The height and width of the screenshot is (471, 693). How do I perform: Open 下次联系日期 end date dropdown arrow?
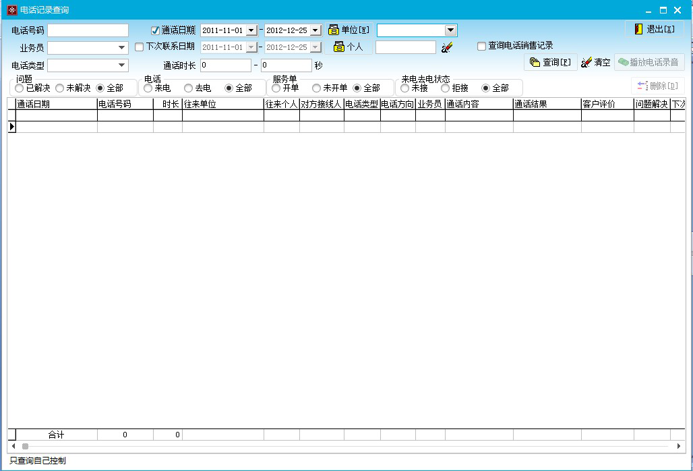[x=315, y=47]
